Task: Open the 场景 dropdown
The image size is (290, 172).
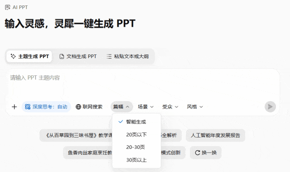Action: pyautogui.click(x=146, y=107)
